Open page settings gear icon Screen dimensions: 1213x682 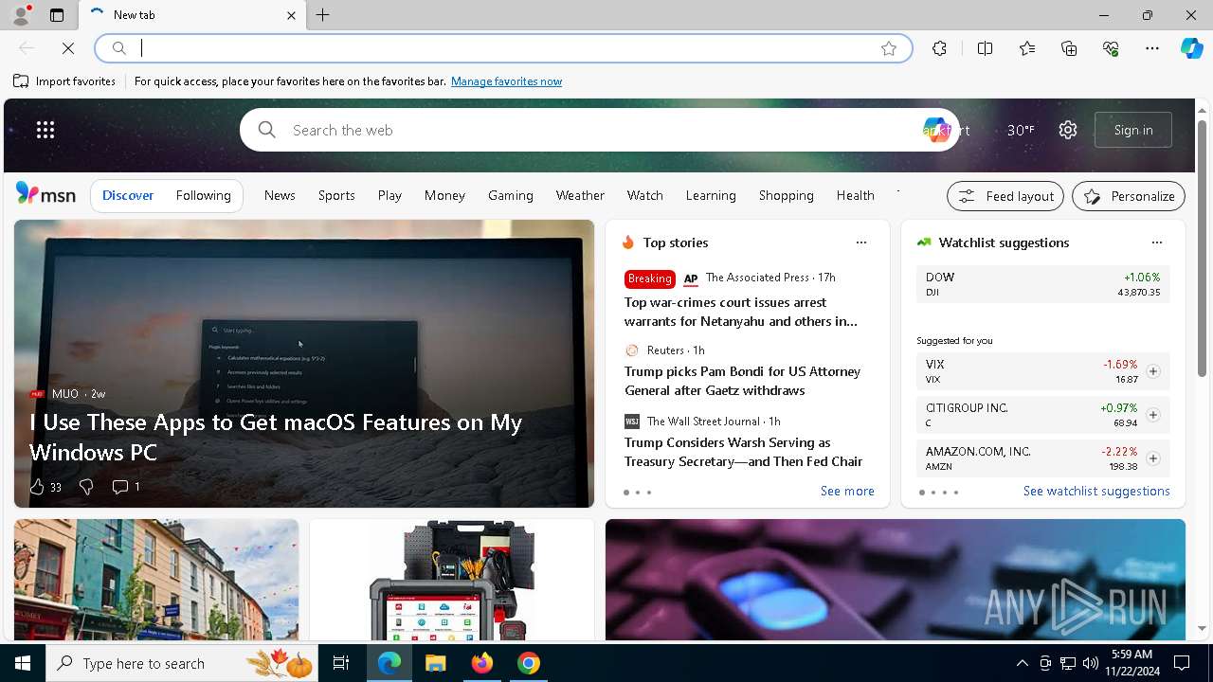coord(1068,130)
